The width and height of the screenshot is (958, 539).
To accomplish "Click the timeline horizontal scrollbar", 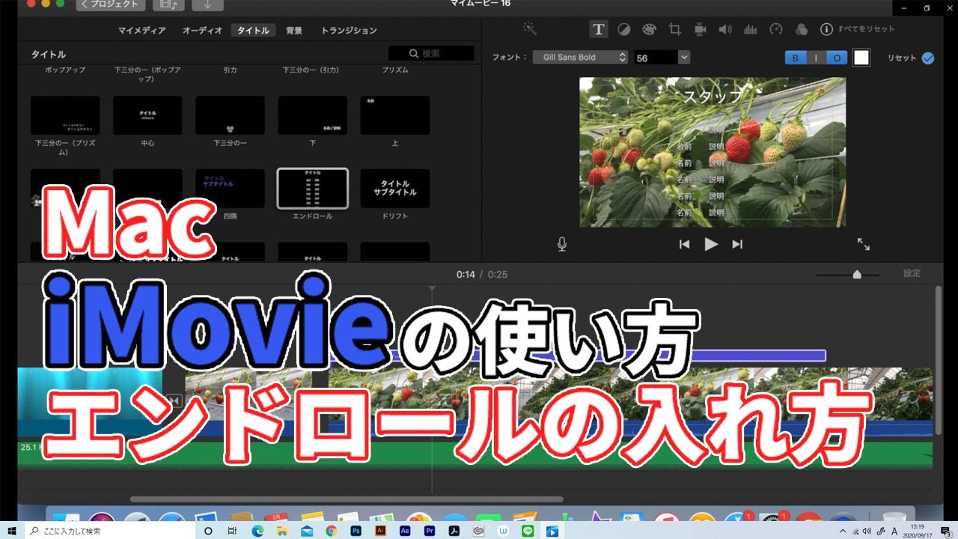I will (347, 499).
